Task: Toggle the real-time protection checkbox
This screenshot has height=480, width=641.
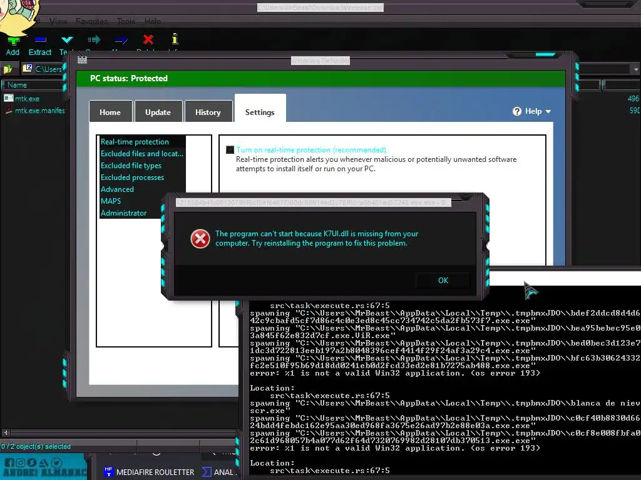Action: point(230,150)
